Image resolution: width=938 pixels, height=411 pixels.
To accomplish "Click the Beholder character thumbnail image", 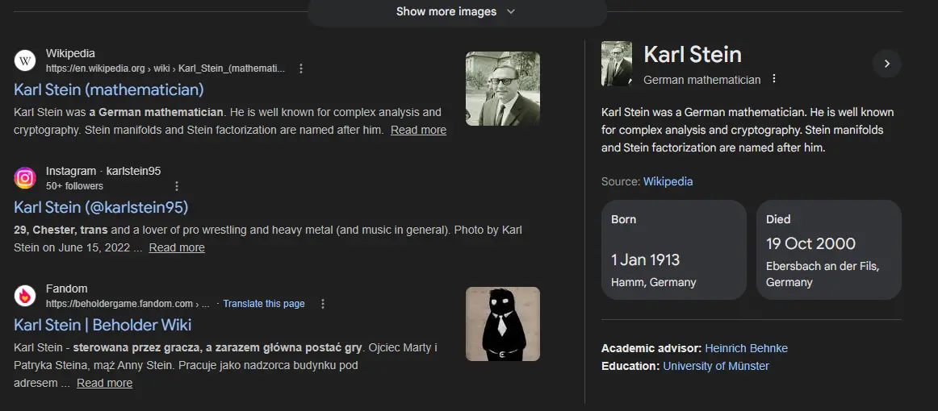I will [502, 324].
